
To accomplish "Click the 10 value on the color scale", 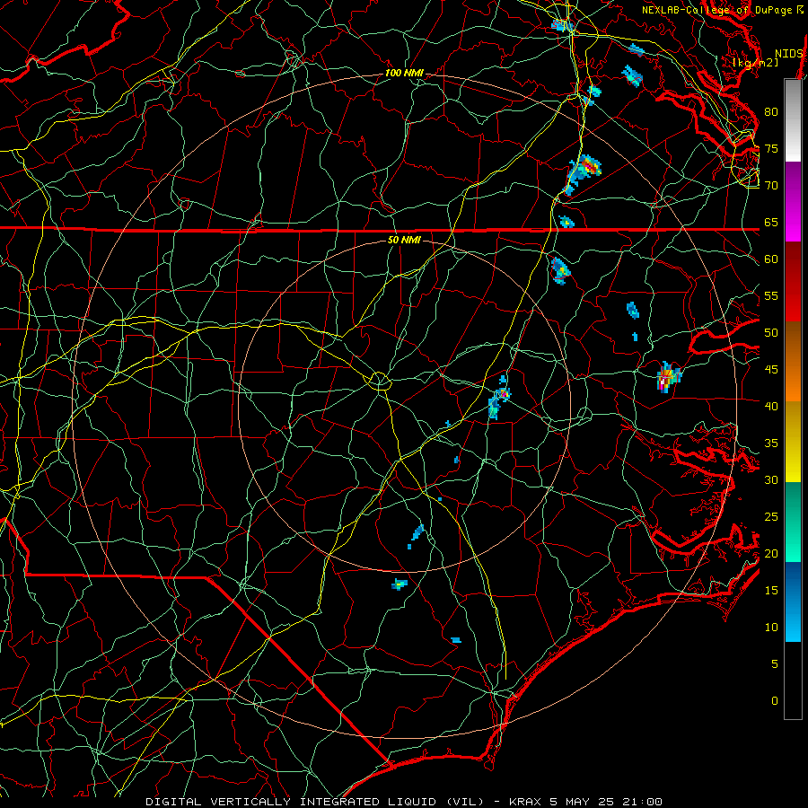I will [771, 628].
